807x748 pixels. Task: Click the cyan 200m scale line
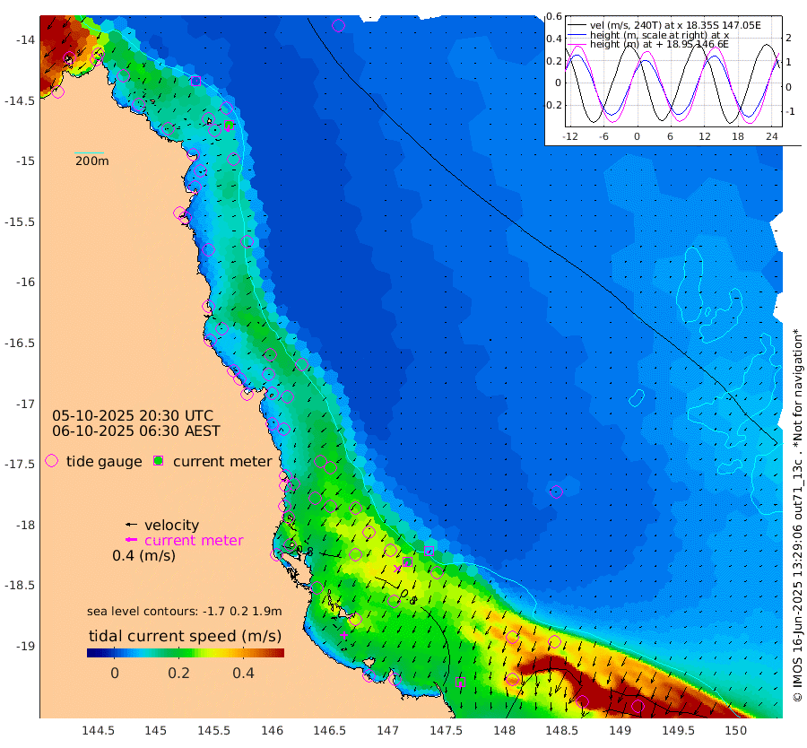click(89, 152)
